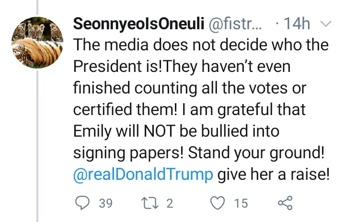Click thread connector line above the avatar

(37, 8)
